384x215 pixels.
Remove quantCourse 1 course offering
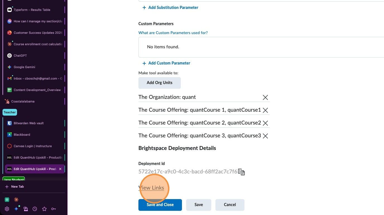point(265,110)
